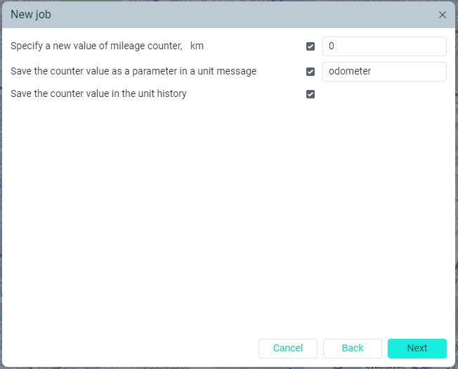Click the mileage counter value field
This screenshot has height=369, width=458.
(x=384, y=46)
